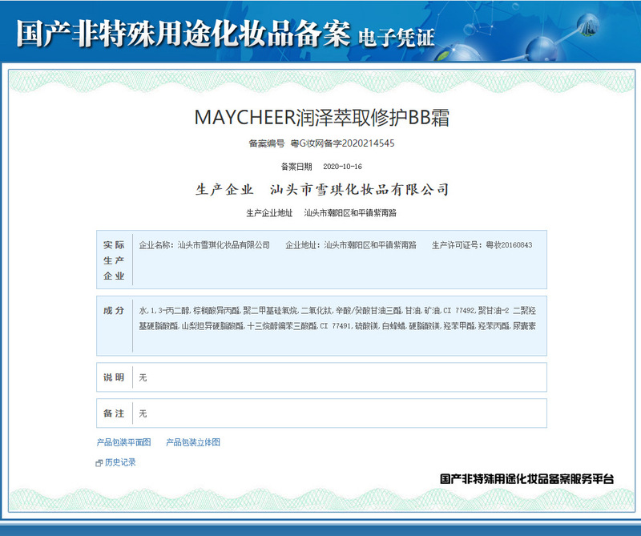Click the 企业名称 entry in the 实际生产企业 box
Image resolution: width=641 pixels, height=536 pixels.
[204, 245]
